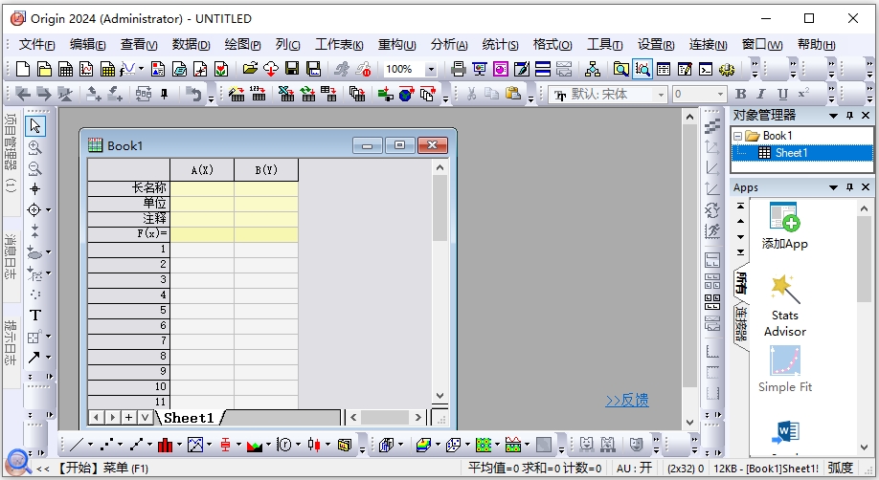Click the Apps panel vertical scrollbar

pyautogui.click(x=864, y=328)
